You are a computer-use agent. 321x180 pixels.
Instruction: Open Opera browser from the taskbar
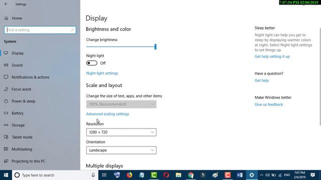166,175
